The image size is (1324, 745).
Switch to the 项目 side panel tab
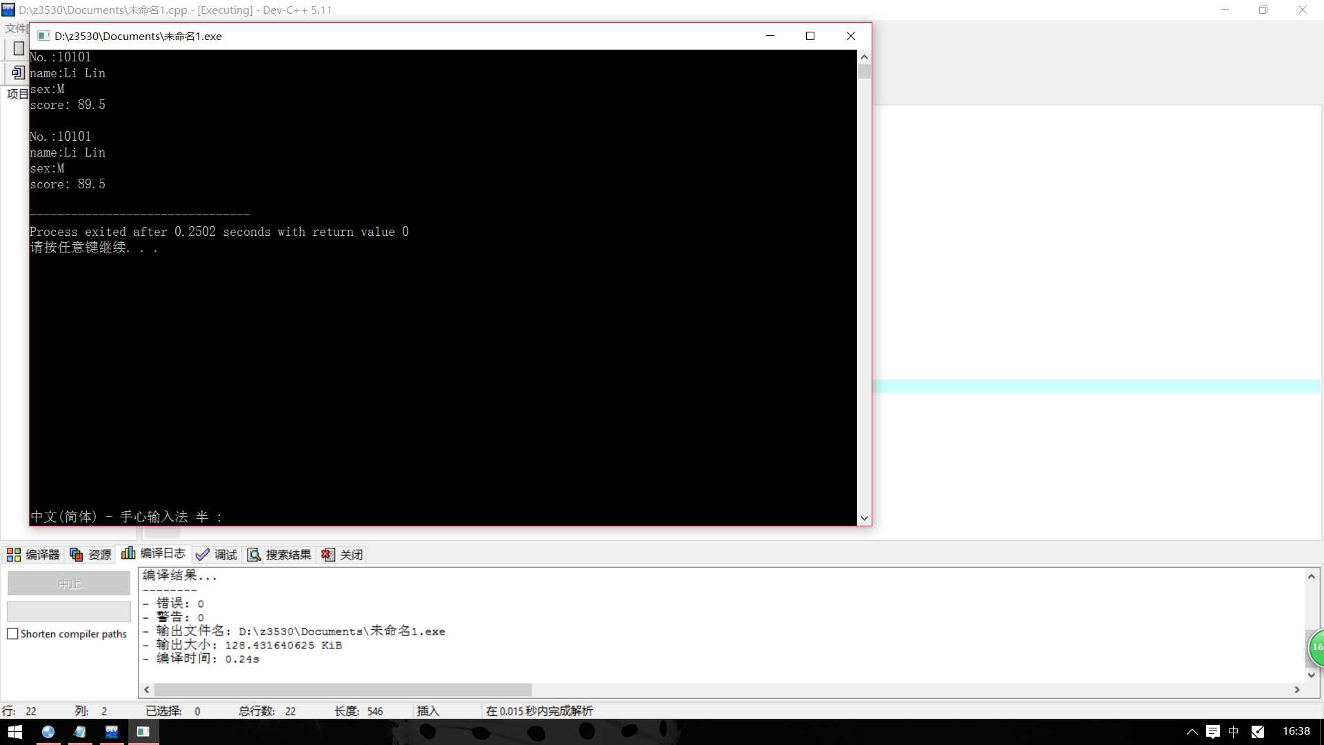pyautogui.click(x=17, y=95)
